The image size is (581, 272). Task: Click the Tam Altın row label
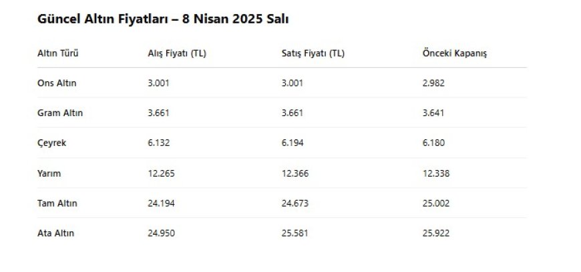[x=57, y=203]
